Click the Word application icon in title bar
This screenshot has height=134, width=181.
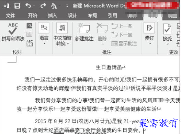(x=6, y=6)
